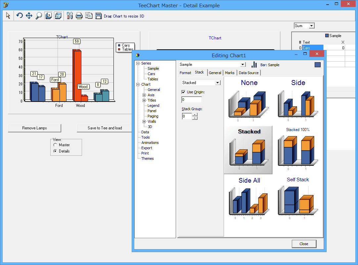The height and width of the screenshot is (265, 358).
Task: Select the Details view radio button
Action: coord(55,151)
